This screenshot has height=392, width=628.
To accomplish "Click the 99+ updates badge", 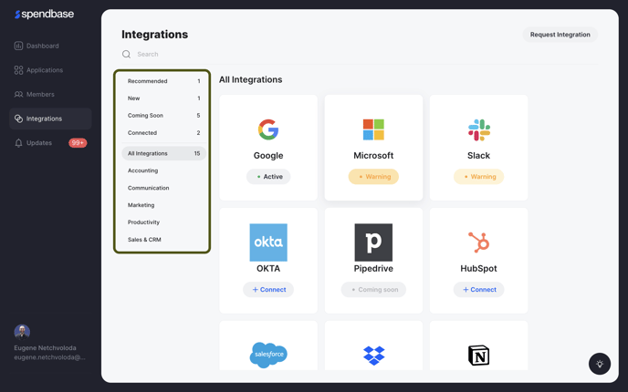I will [78, 143].
